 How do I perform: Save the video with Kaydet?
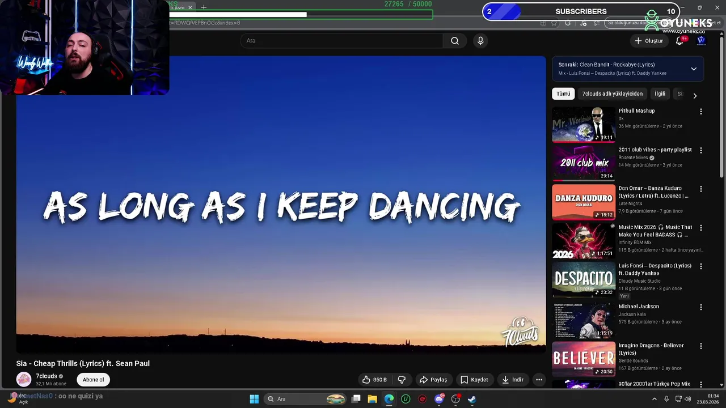click(x=474, y=380)
